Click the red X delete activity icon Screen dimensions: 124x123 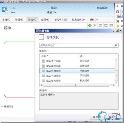pos(95,25)
